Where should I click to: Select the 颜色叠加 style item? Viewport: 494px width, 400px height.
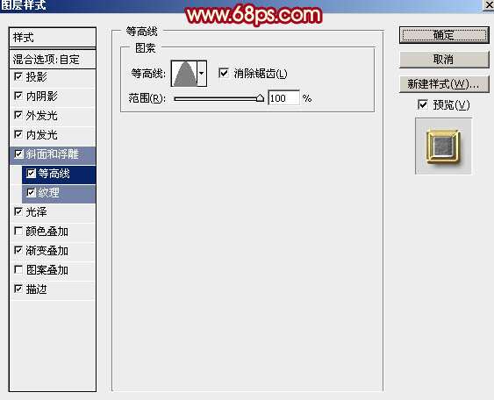pos(53,232)
